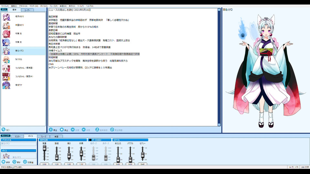Save audio with the 音声保存 icon
The image size is (310, 174).
click(97, 130)
